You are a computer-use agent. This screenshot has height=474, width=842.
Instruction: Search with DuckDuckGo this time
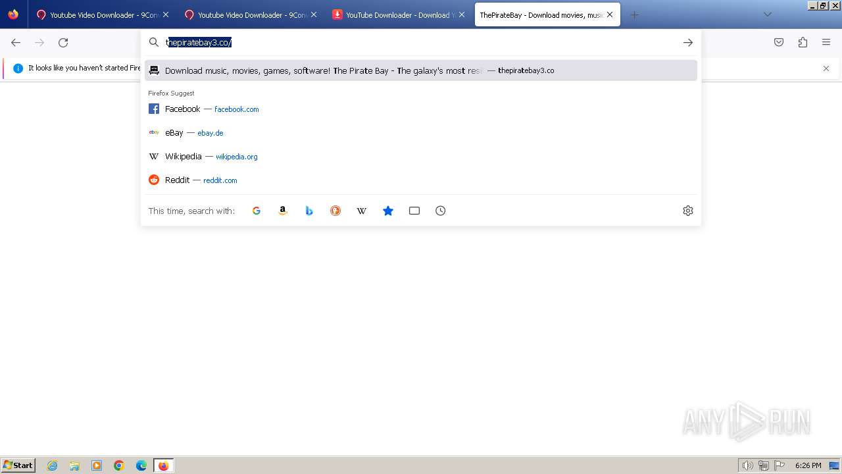click(335, 211)
